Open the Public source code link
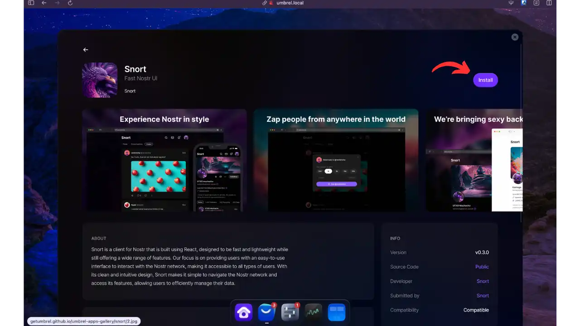This screenshot has width=580, height=326. coord(482,267)
